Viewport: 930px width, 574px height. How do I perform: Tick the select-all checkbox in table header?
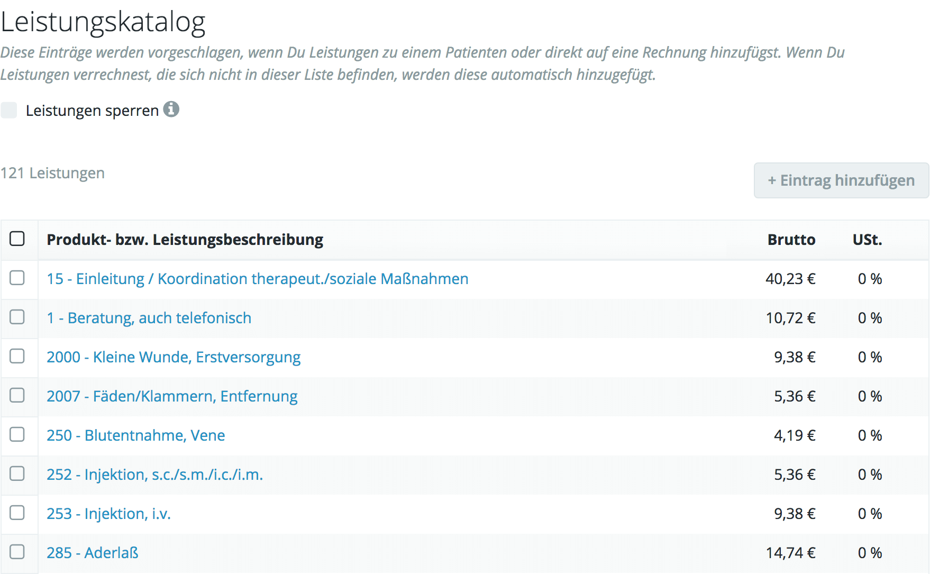tap(17, 239)
